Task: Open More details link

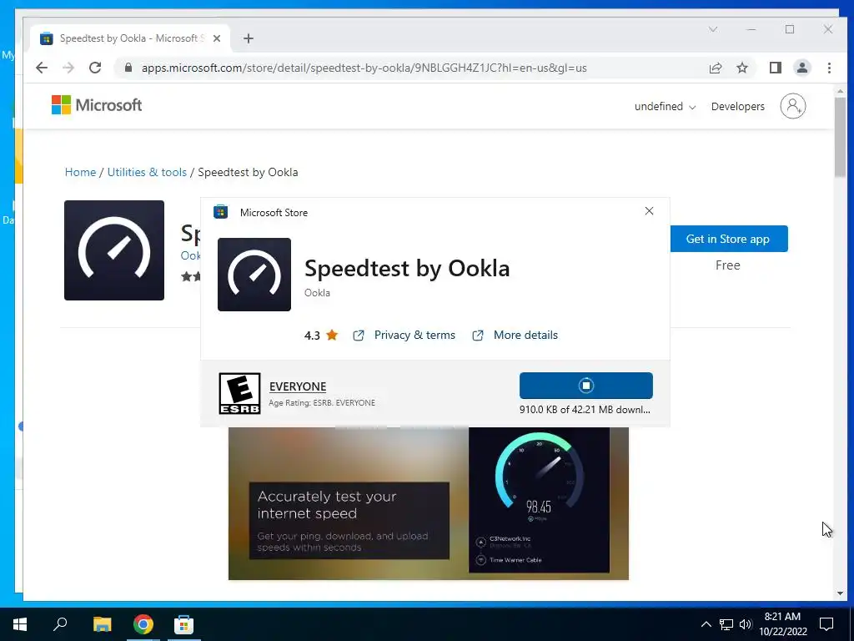Action: point(525,336)
